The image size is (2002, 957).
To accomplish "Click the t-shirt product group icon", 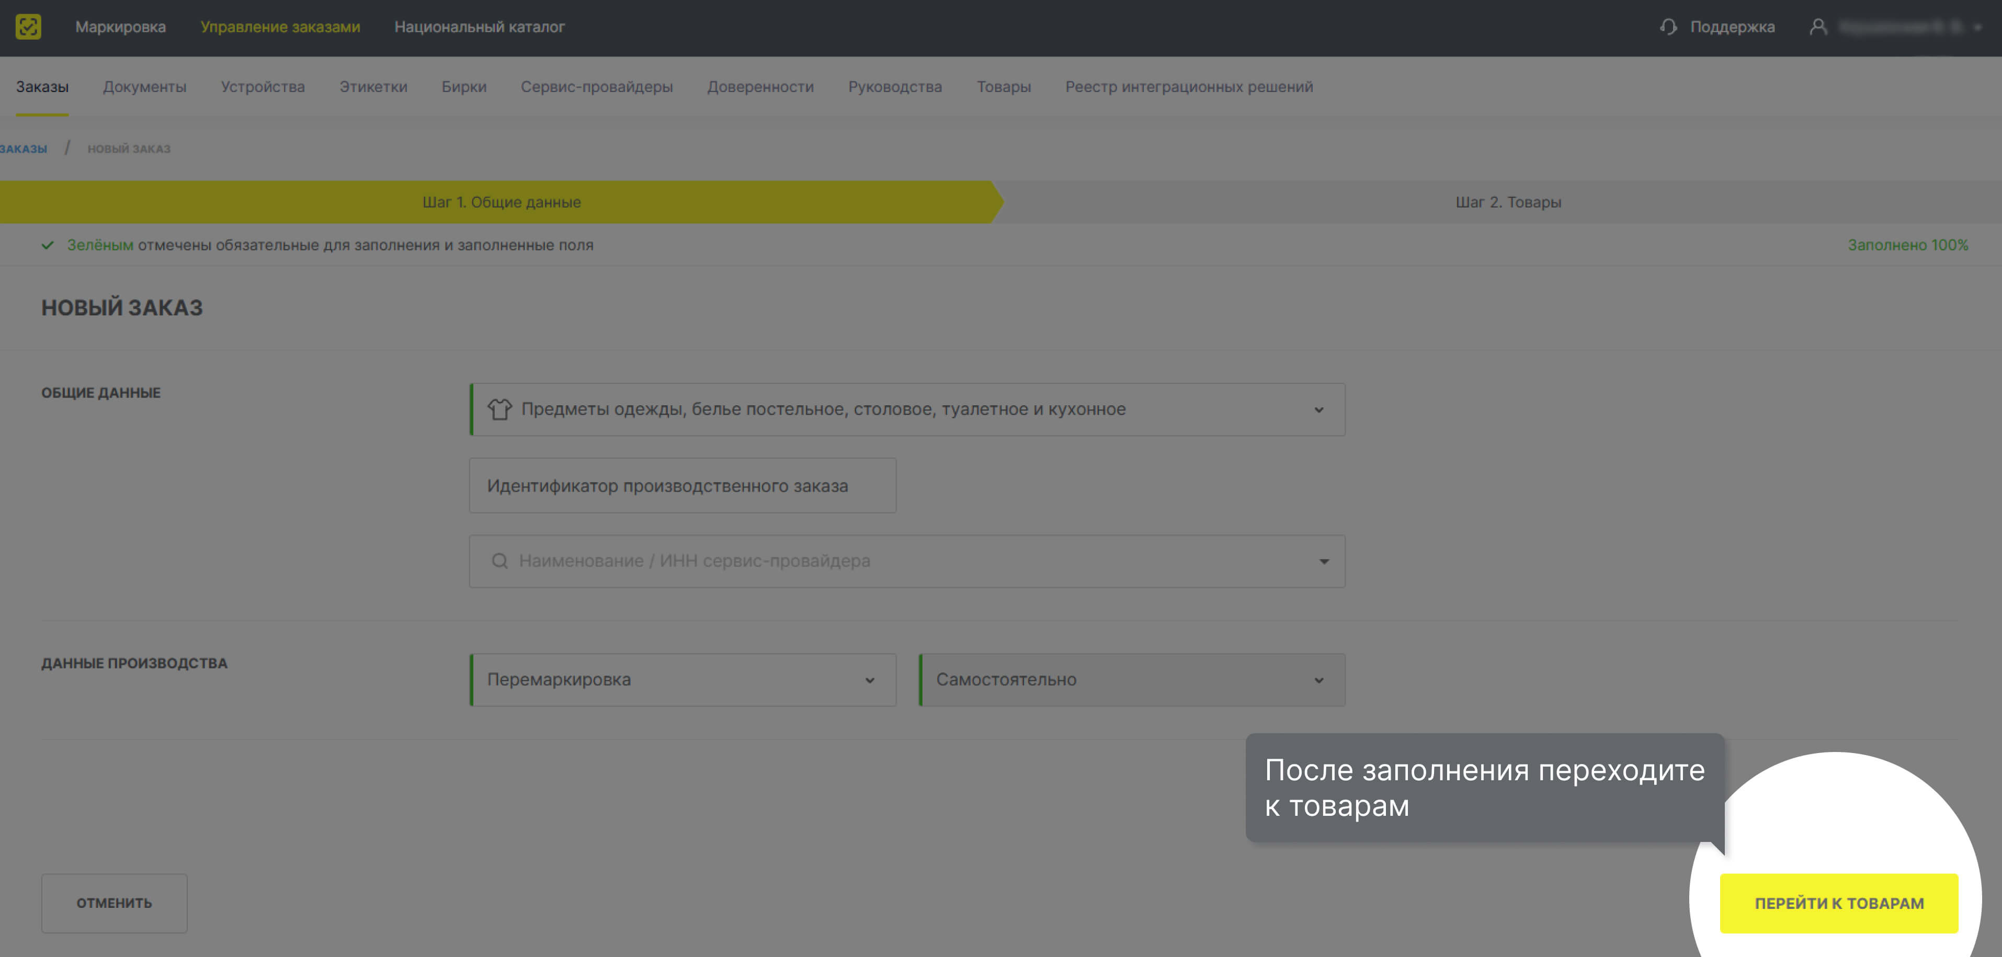I will tap(500, 409).
